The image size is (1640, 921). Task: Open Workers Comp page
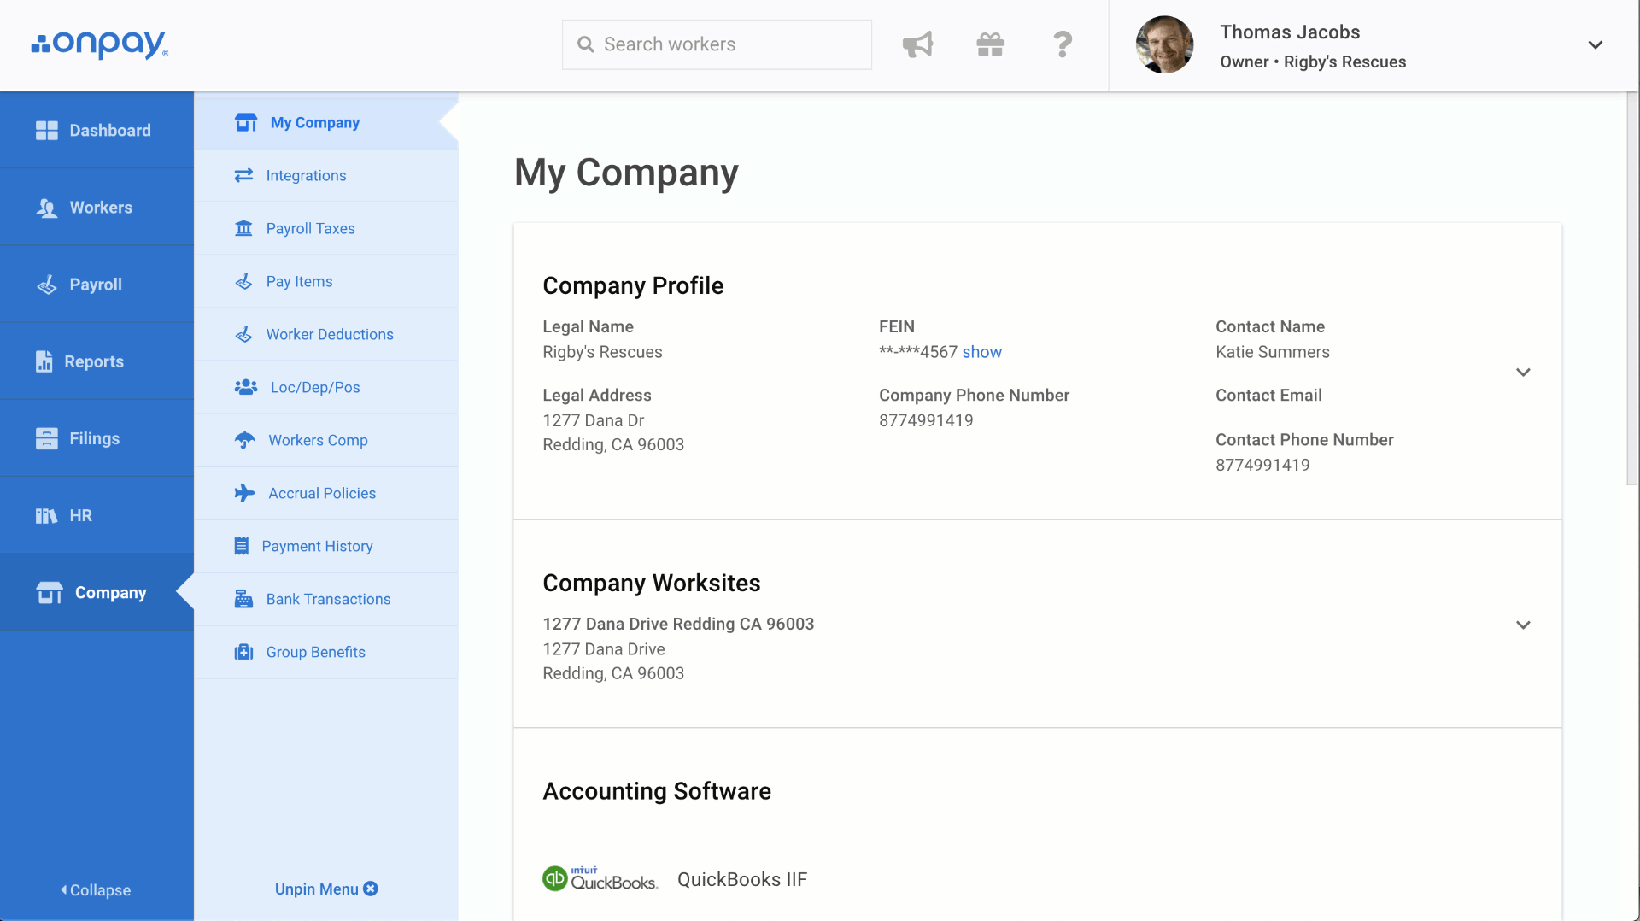click(326, 440)
